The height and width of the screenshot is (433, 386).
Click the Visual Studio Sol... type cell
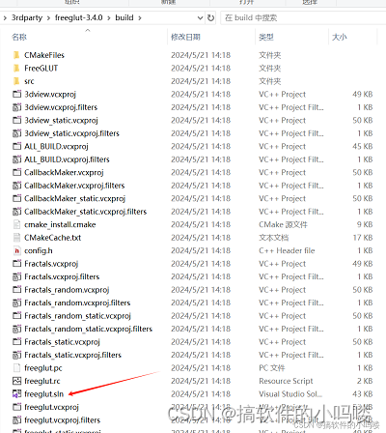[x=290, y=394]
